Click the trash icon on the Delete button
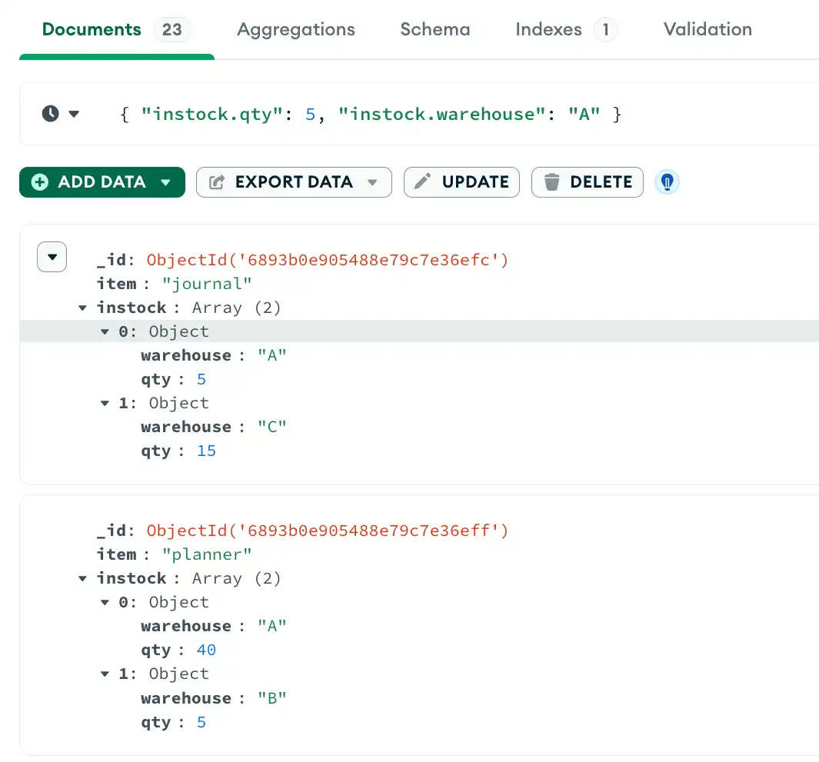Screen dimensions: 819x762 [551, 182]
